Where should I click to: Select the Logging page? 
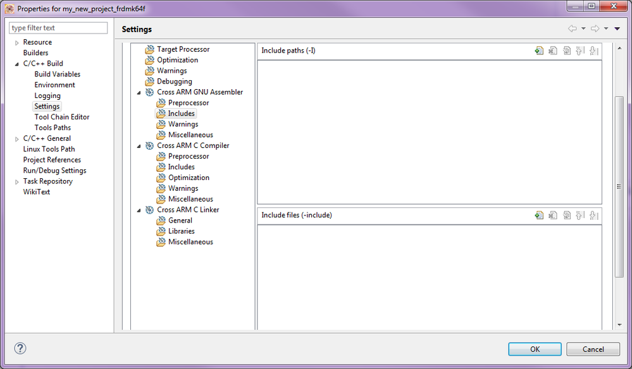[47, 96]
